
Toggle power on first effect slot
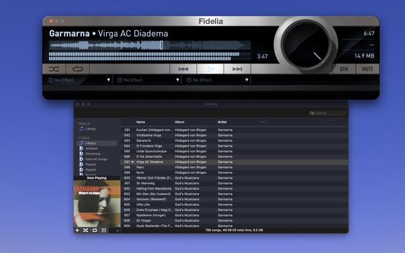click(x=50, y=80)
